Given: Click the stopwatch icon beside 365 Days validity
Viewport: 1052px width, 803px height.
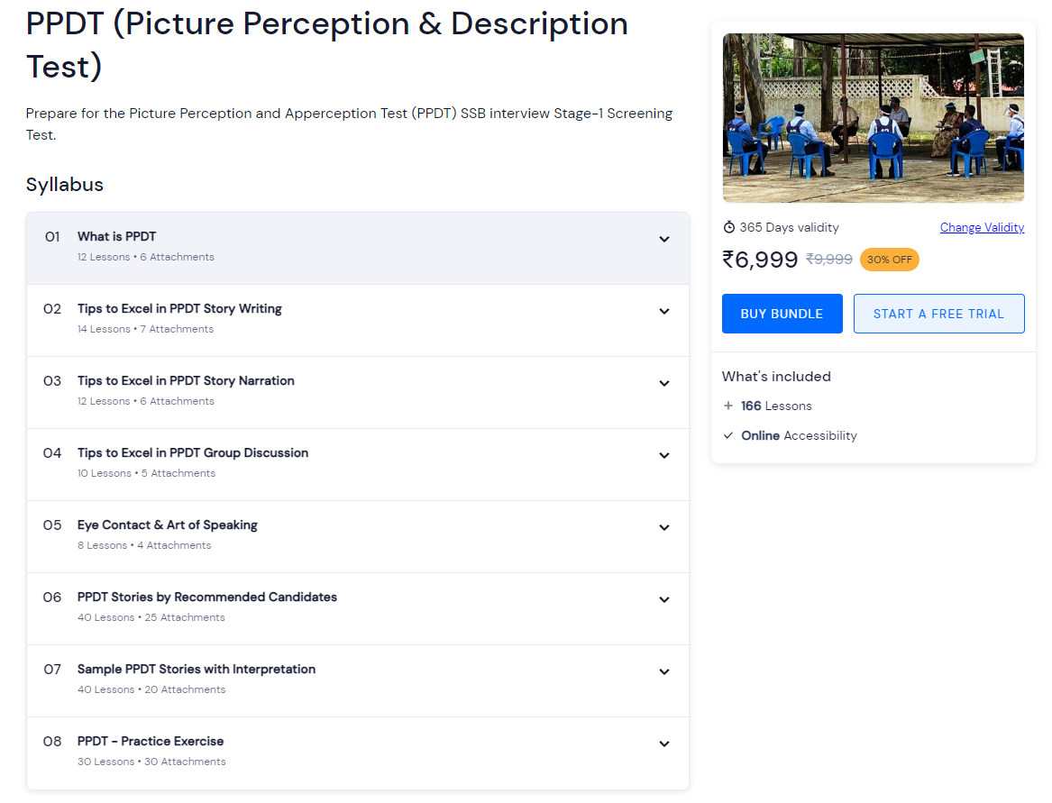Looking at the screenshot, I should click(x=728, y=227).
